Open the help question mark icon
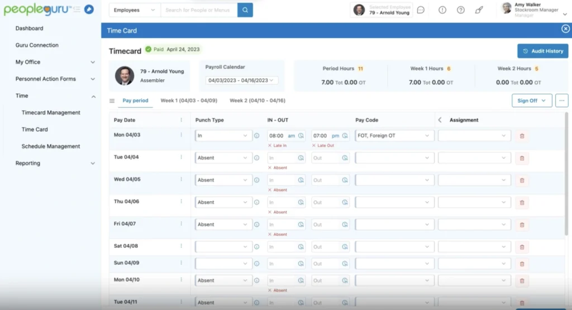Screen dimensions: 572x310 461,10
